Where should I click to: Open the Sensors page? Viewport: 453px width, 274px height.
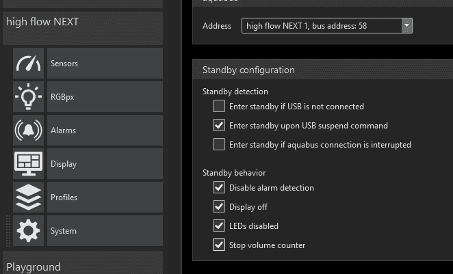105,63
